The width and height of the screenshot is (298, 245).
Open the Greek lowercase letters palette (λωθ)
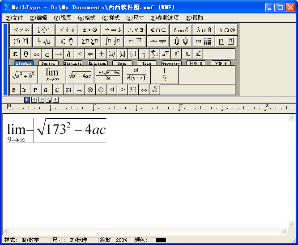[x=204, y=30]
